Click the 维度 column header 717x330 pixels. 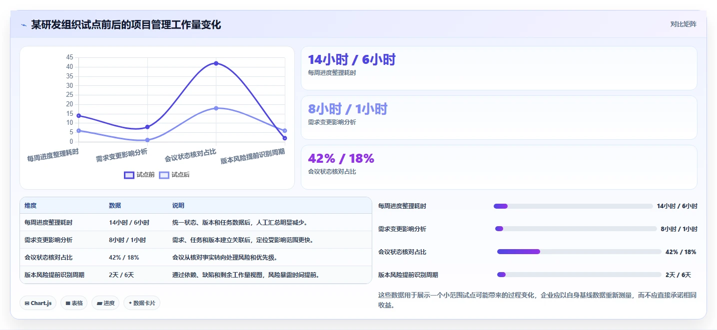point(30,206)
